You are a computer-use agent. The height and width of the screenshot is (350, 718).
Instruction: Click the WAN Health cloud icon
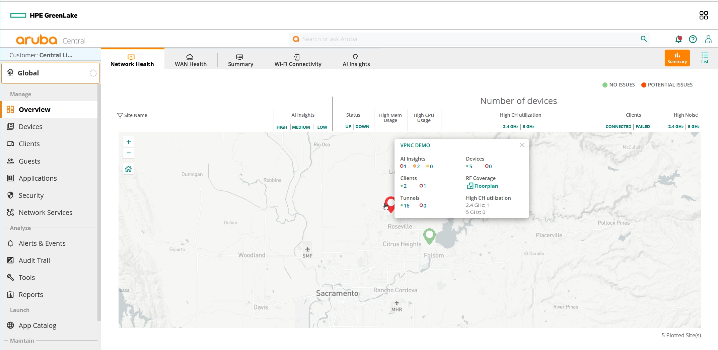(190, 56)
